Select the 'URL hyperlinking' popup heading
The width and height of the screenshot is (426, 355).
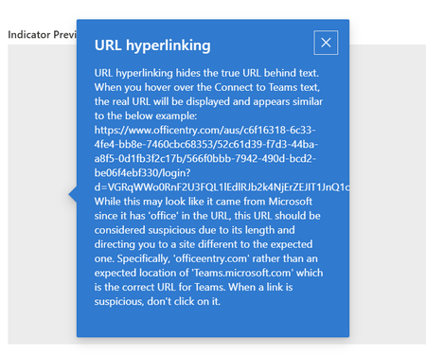click(152, 45)
